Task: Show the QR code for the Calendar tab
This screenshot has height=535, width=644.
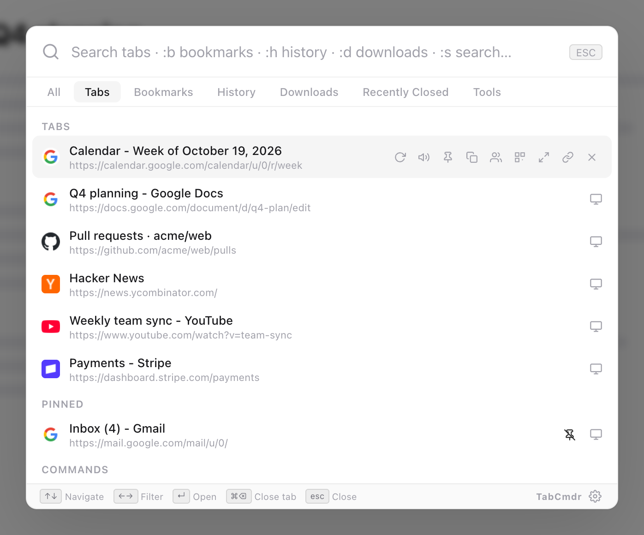Action: pyautogui.click(x=520, y=157)
